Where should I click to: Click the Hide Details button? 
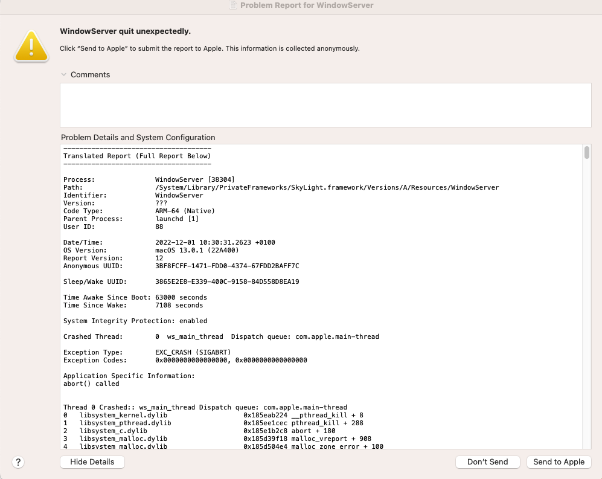92,461
